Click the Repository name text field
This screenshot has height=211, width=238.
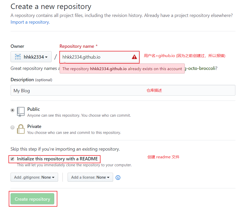95,57
